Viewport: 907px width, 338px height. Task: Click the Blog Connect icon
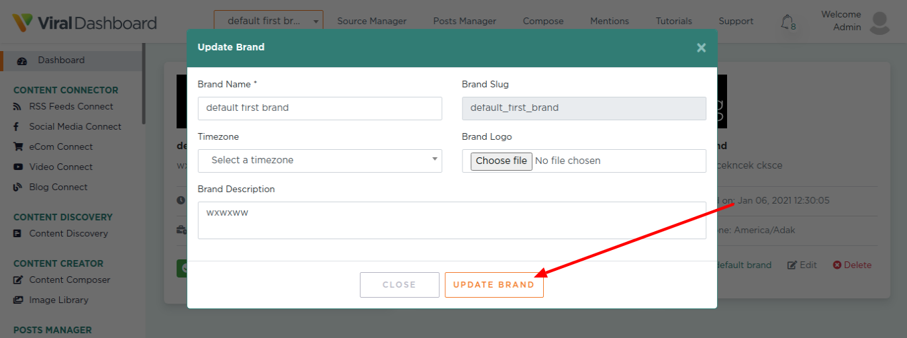[17, 187]
